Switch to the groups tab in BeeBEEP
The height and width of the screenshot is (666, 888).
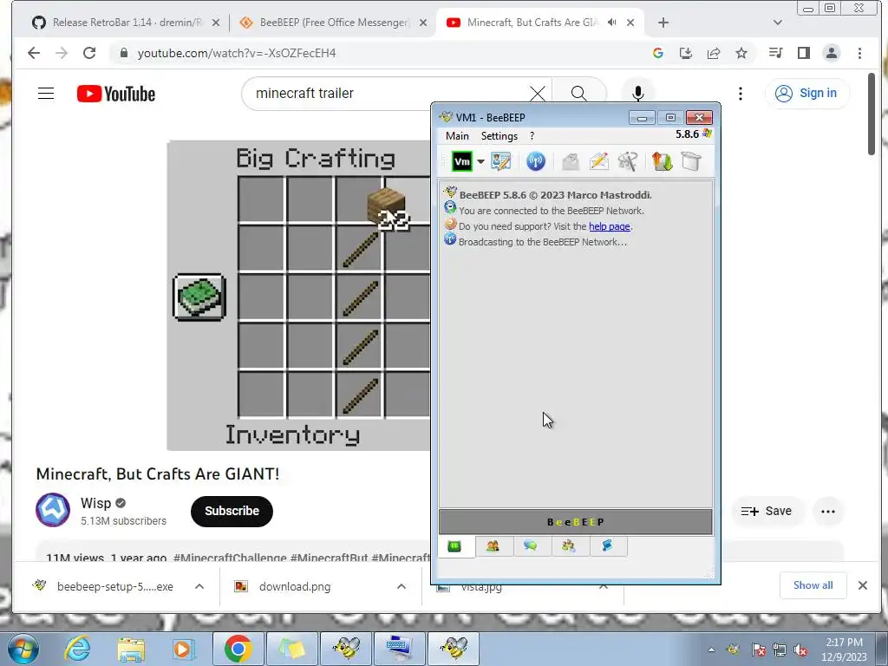pos(569,546)
